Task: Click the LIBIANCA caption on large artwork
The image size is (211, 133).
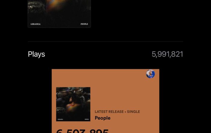Action: tap(36, 24)
